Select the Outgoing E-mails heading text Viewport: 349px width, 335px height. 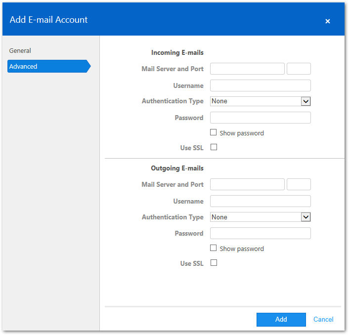177,168
